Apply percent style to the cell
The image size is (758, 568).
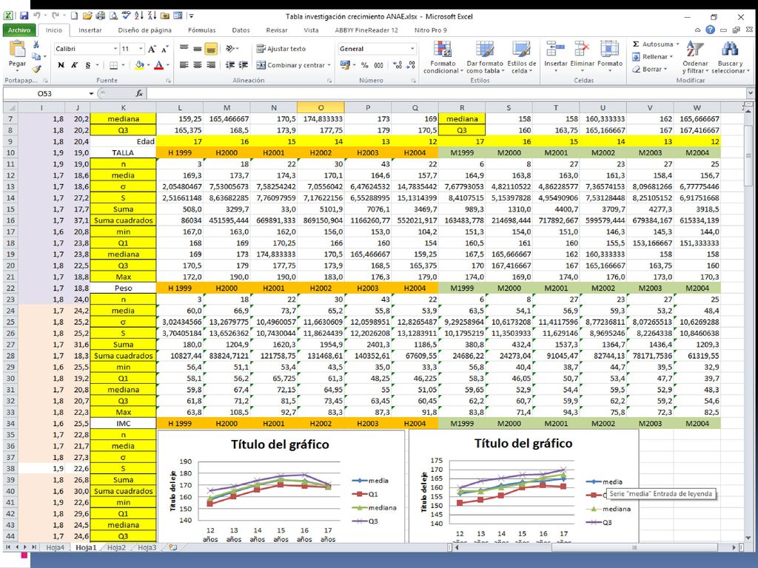364,65
